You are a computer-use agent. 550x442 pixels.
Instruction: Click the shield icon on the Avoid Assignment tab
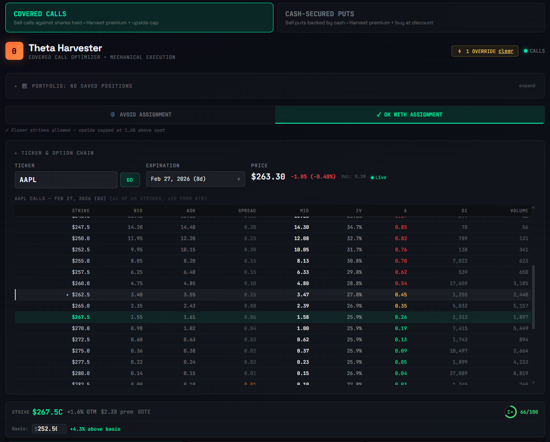[112, 114]
